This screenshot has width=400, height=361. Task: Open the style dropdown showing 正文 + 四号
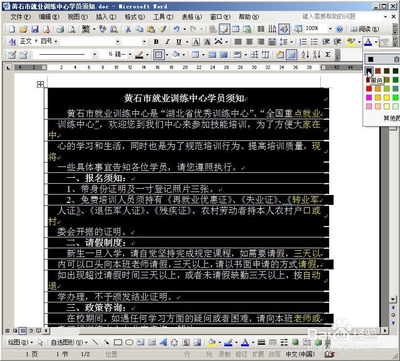tap(56, 41)
